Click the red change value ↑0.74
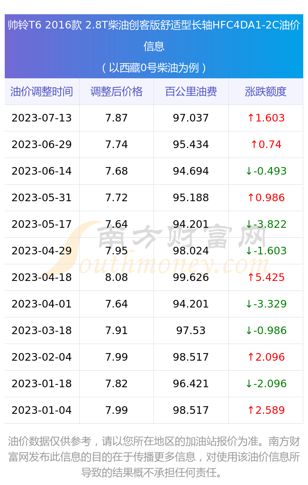Image resolution: width=308 pixels, height=485 pixels. point(266,144)
